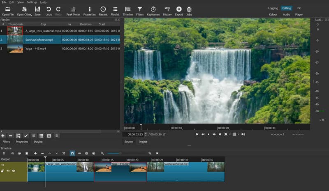Image resolution: width=329 pixels, height=191 pixels.
Task: Open the Properties panel from main toolbar
Action: pos(89,11)
